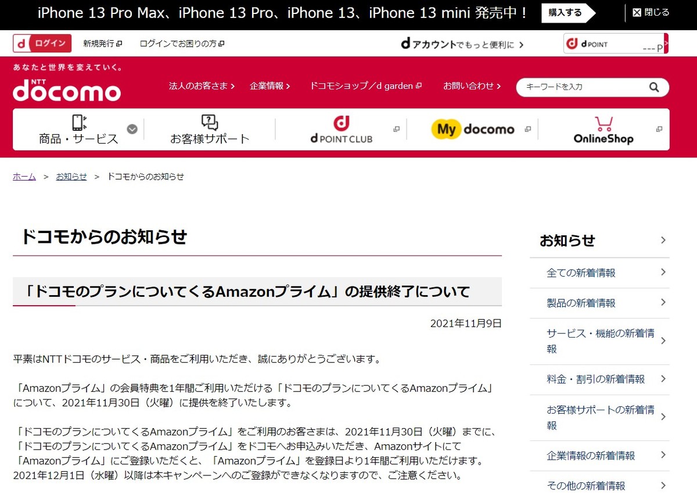697x498 pixels.
Task: Focus the キーワードを入力 search field
Action: pyautogui.click(x=584, y=87)
